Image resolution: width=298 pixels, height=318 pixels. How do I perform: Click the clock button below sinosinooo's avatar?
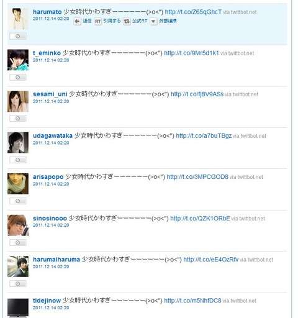click(18, 242)
